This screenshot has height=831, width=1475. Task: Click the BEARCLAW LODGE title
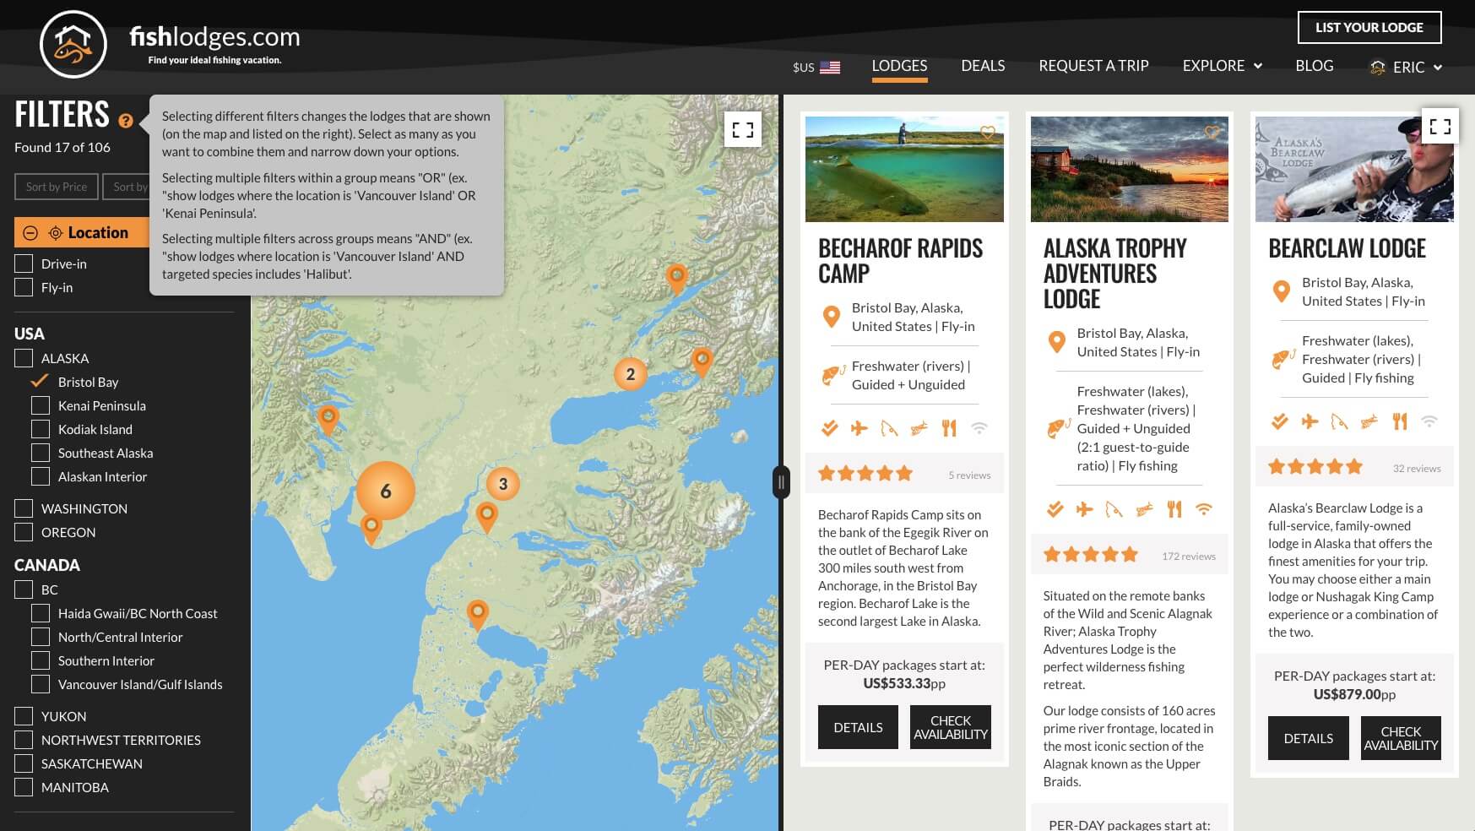[1347, 248]
